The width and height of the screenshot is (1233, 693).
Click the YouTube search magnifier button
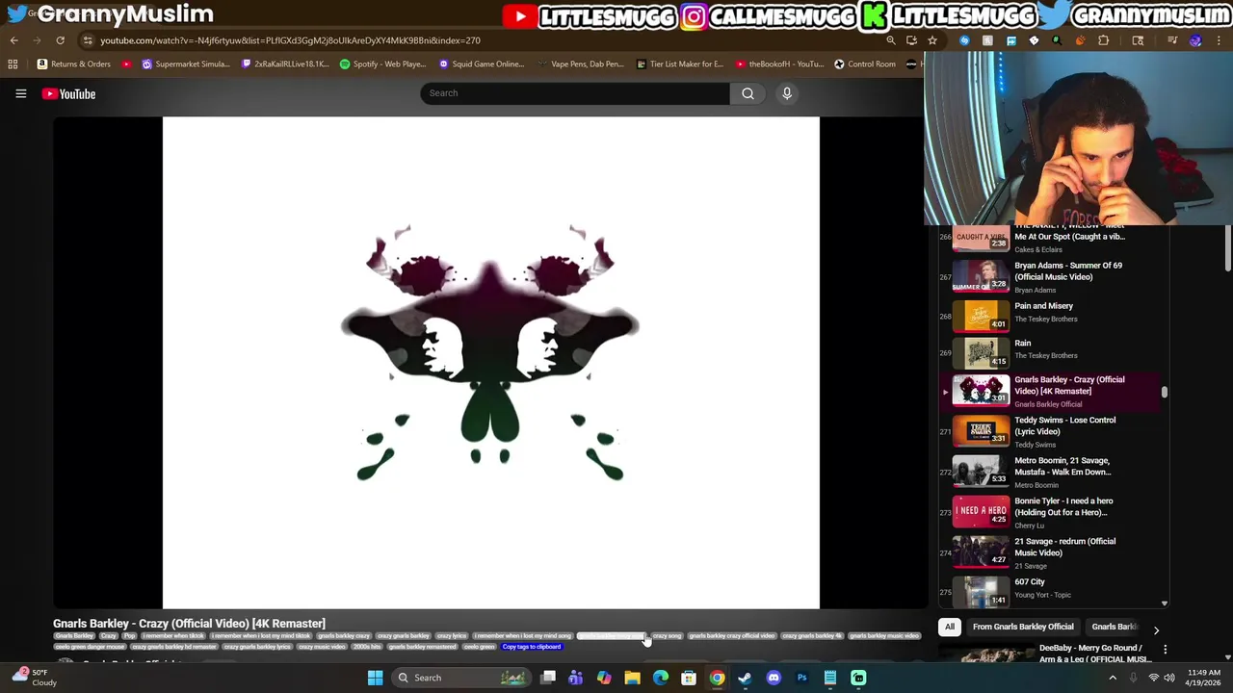(x=748, y=93)
